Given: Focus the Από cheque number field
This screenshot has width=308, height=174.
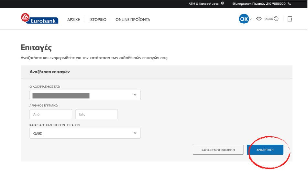Looking at the screenshot, I should click(51, 114).
